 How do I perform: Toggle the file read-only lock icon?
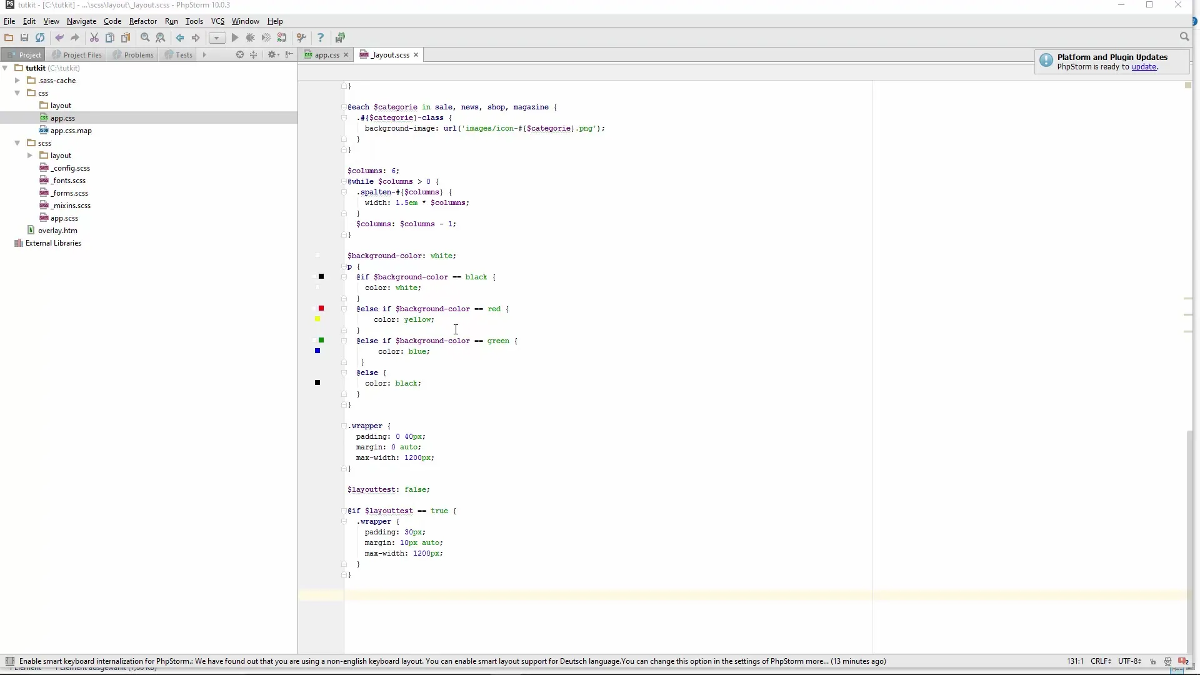pos(1153,661)
